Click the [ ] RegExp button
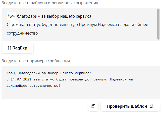This screenshot has width=162, height=115. point(18,48)
